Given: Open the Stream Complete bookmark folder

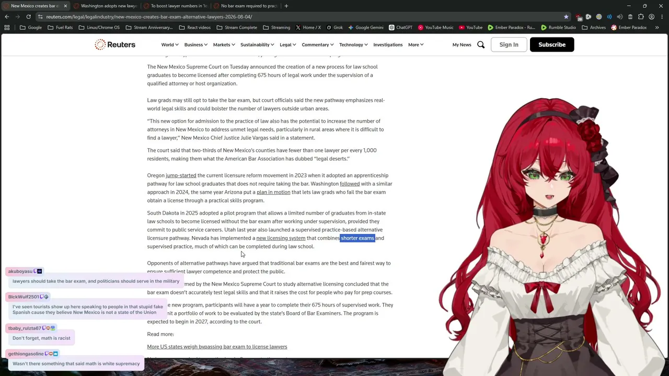Looking at the screenshot, I should point(237,28).
